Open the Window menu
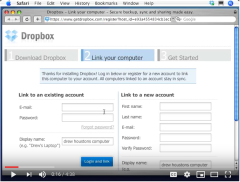This screenshot has height=182, width=240. tap(131, 3)
